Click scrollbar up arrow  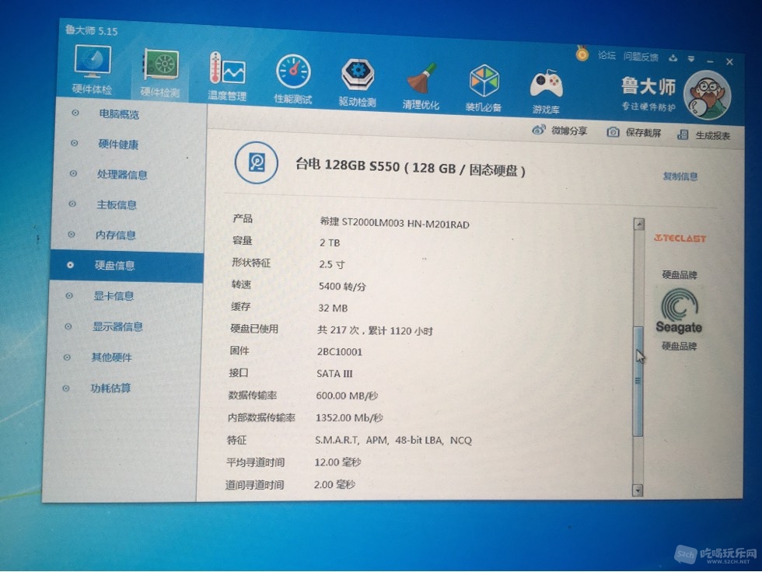(639, 224)
